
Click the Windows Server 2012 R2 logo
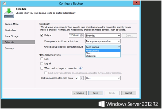pos(128,104)
